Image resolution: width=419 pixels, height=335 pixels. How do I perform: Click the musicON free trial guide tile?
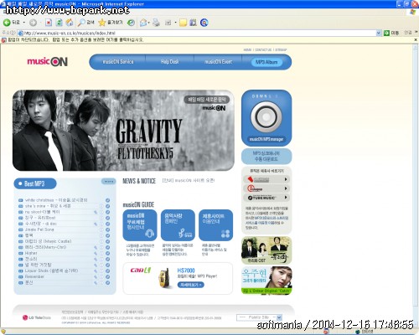click(x=140, y=225)
